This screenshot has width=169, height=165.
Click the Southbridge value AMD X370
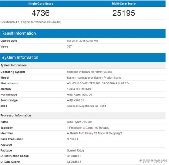(x=75, y=100)
